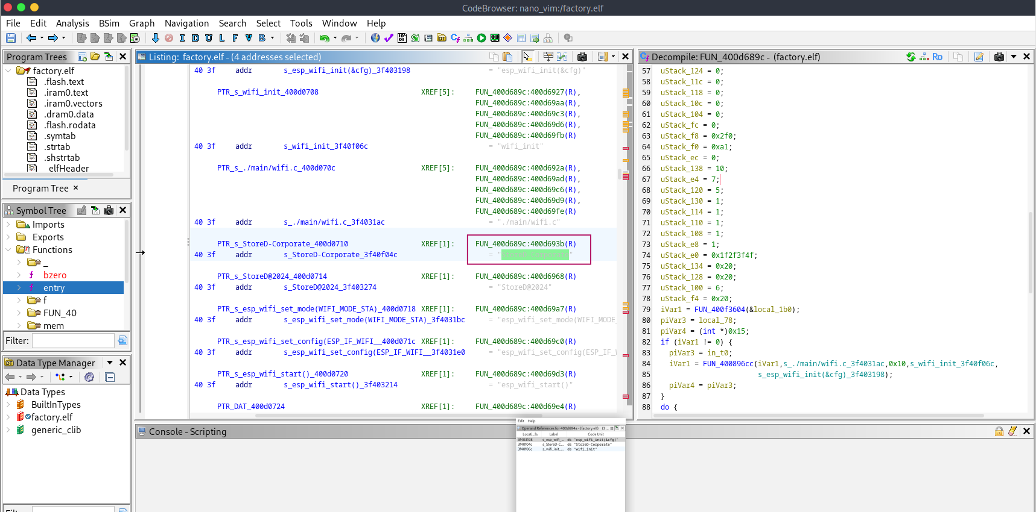This screenshot has height=512, width=1036.
Task: Click in the Symbol Tree Filter input field
Action: pos(73,341)
